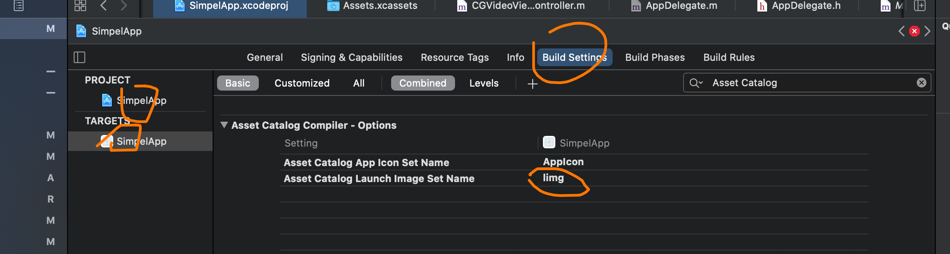Go forward with the right chevron
This screenshot has height=254, width=950.
(124, 5)
